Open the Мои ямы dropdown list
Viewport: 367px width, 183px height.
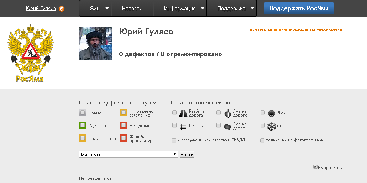(x=129, y=155)
